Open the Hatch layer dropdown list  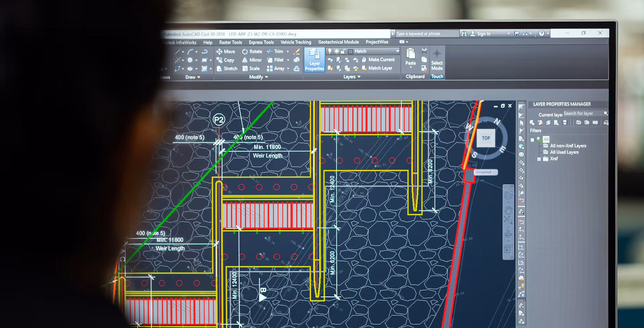tap(397, 51)
